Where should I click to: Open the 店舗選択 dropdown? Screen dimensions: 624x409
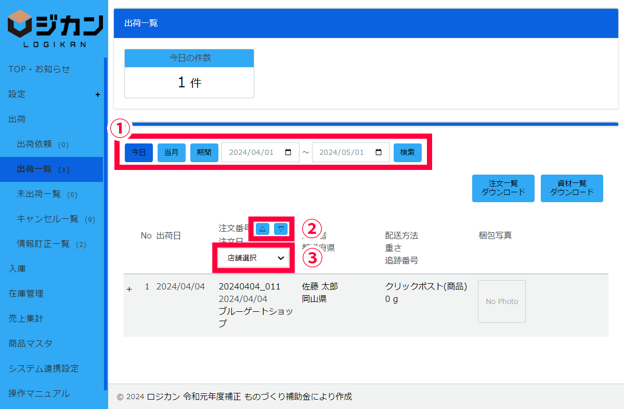point(253,258)
